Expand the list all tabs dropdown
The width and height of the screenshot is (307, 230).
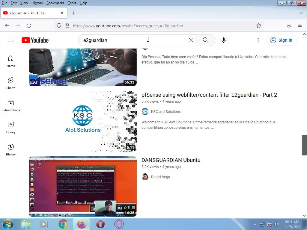pyautogui.click(x=301, y=13)
